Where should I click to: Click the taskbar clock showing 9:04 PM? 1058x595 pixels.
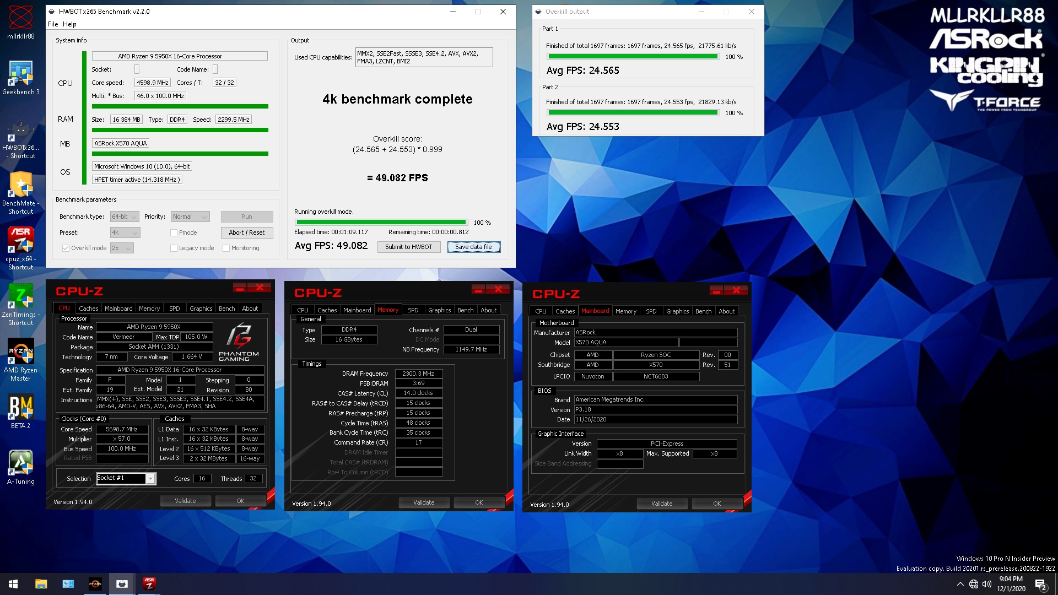pyautogui.click(x=1011, y=584)
